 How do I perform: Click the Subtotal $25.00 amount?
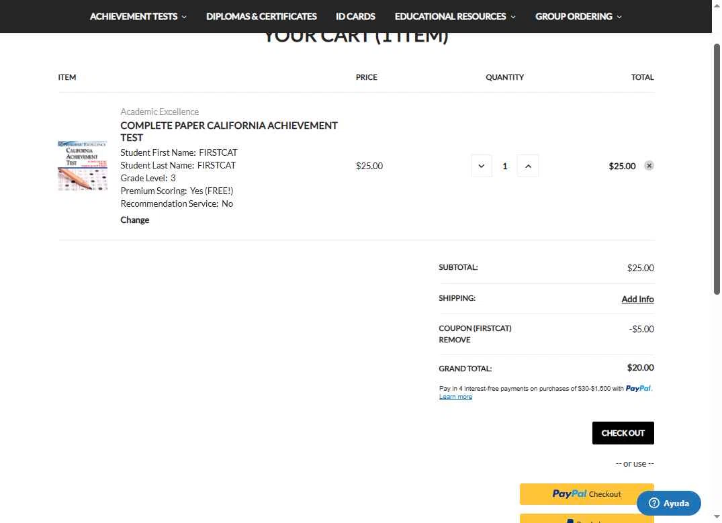tap(640, 267)
